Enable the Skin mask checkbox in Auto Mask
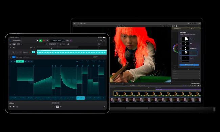220x132 pixels. (x=181, y=44)
